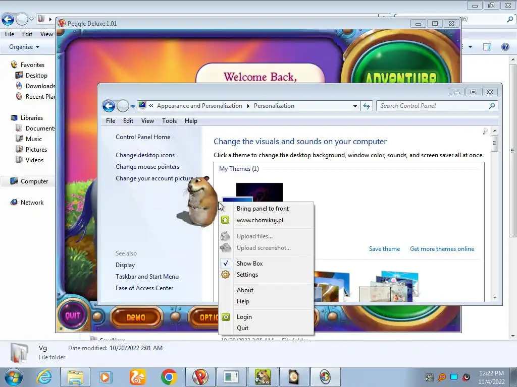The width and height of the screenshot is (517, 387).
Task: Go to Control Panel Home link
Action: [143, 137]
